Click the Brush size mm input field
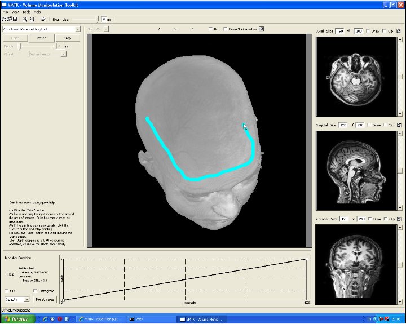 pyautogui.click(x=104, y=19)
